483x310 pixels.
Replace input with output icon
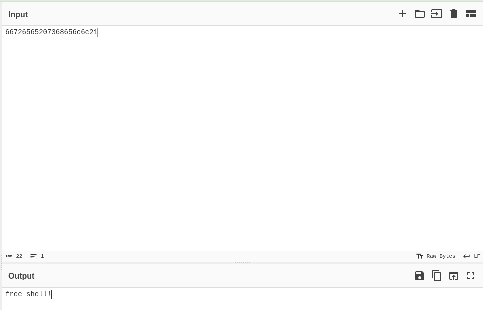pyautogui.click(x=454, y=276)
